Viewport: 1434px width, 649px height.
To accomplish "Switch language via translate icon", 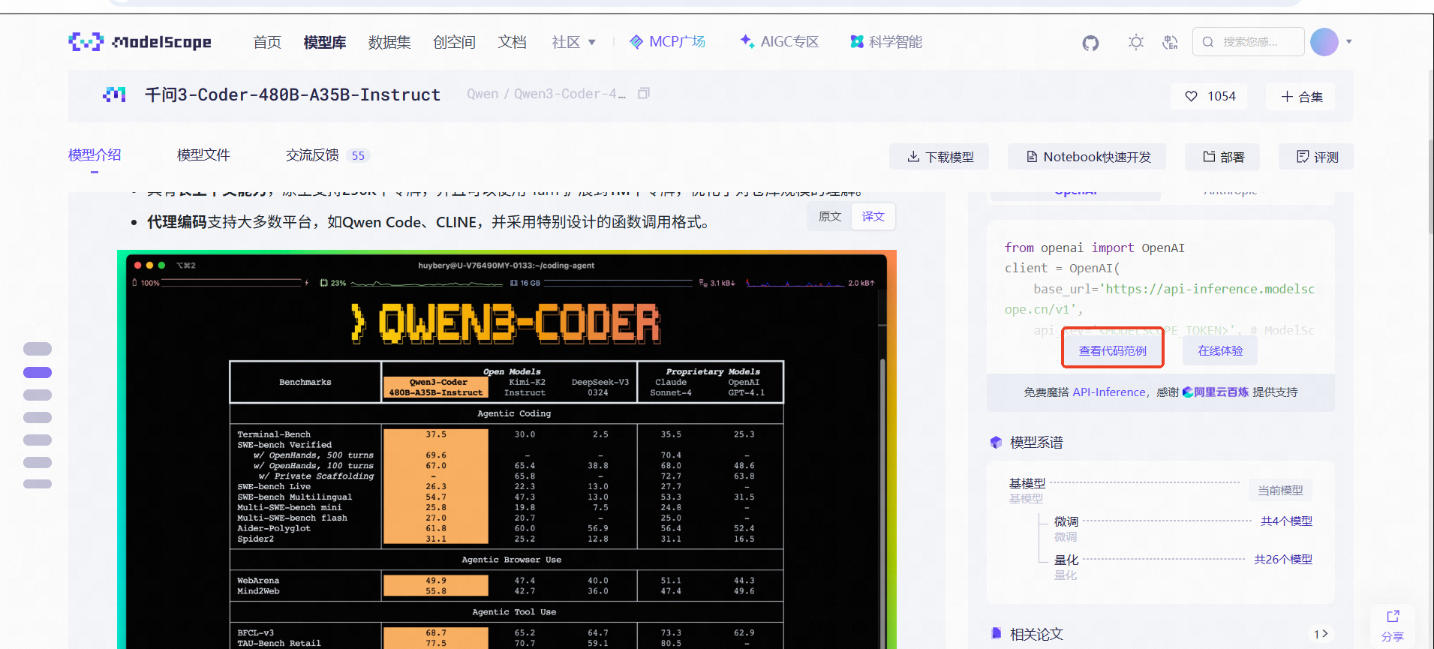I will coord(1170,42).
